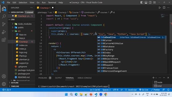Switch to the OUTPUT panel tab
This screenshot has height=97, width=172.
point(58,78)
